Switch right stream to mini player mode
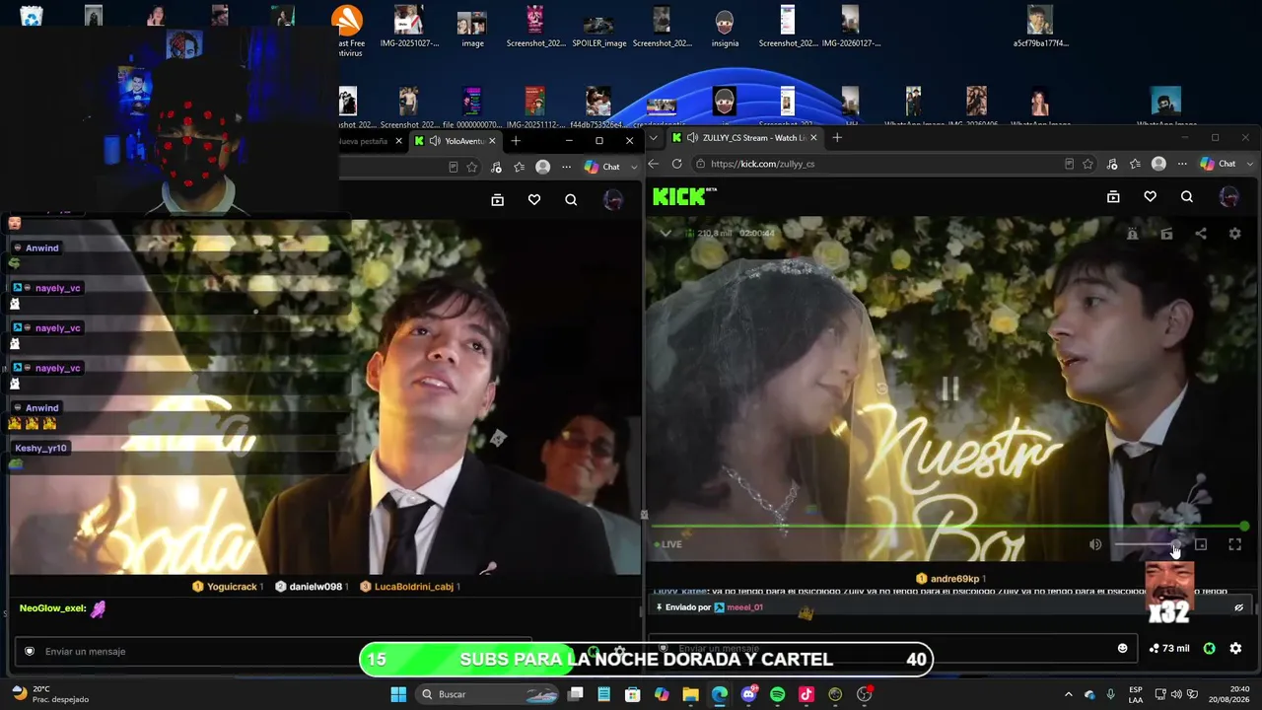 click(1200, 544)
